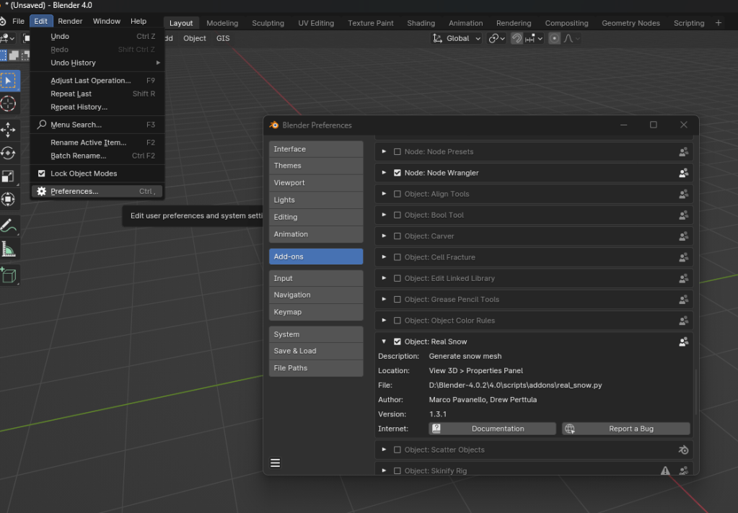Image resolution: width=738 pixels, height=513 pixels.
Task: Expand the Object: Cell Fracture entry
Action: (x=385, y=257)
